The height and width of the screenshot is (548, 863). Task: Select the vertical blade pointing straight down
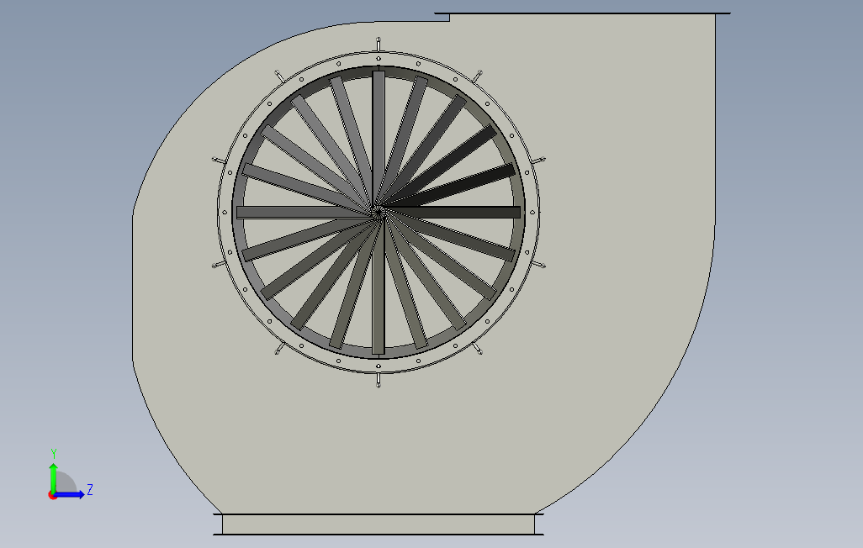point(379,286)
